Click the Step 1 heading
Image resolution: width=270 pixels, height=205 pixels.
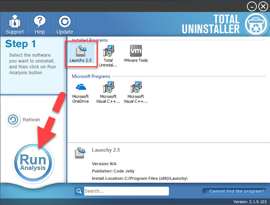(x=21, y=44)
